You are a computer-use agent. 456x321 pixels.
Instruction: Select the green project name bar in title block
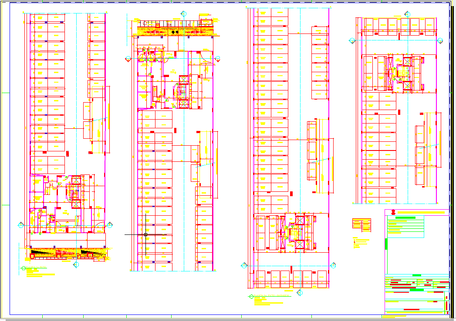click(405, 217)
